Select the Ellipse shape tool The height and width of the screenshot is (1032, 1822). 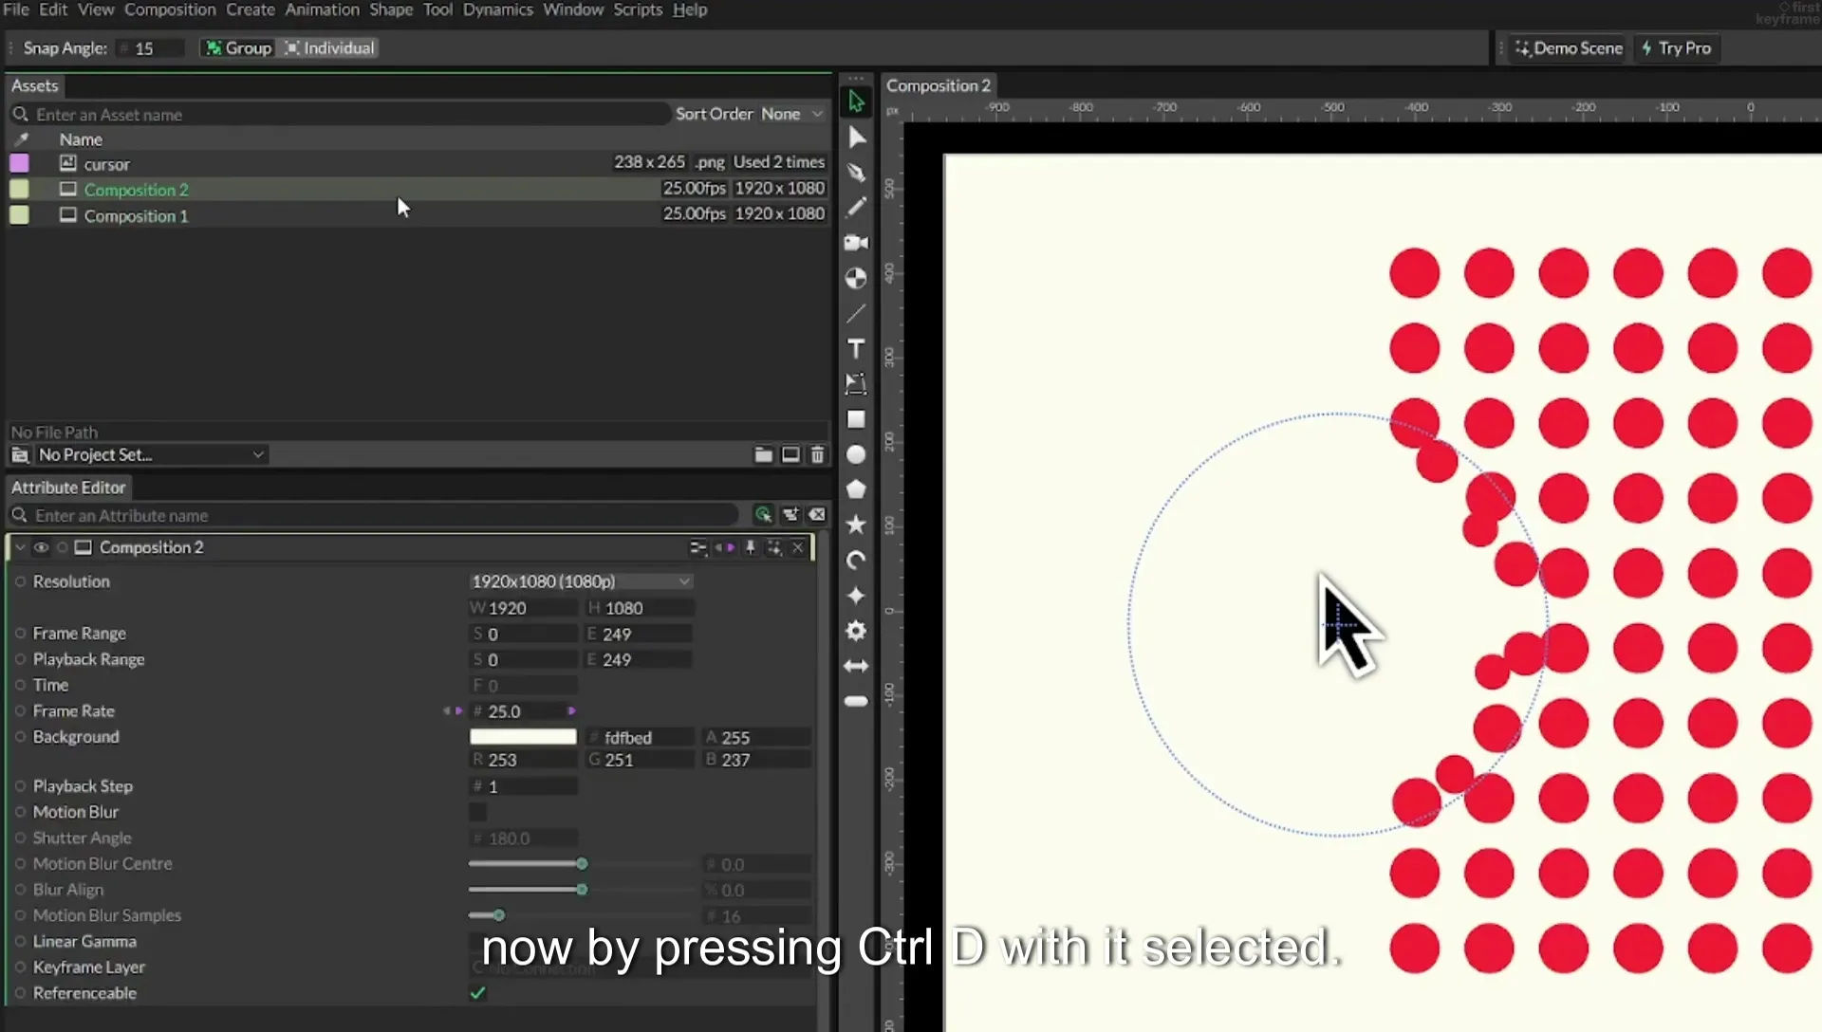[856, 454]
